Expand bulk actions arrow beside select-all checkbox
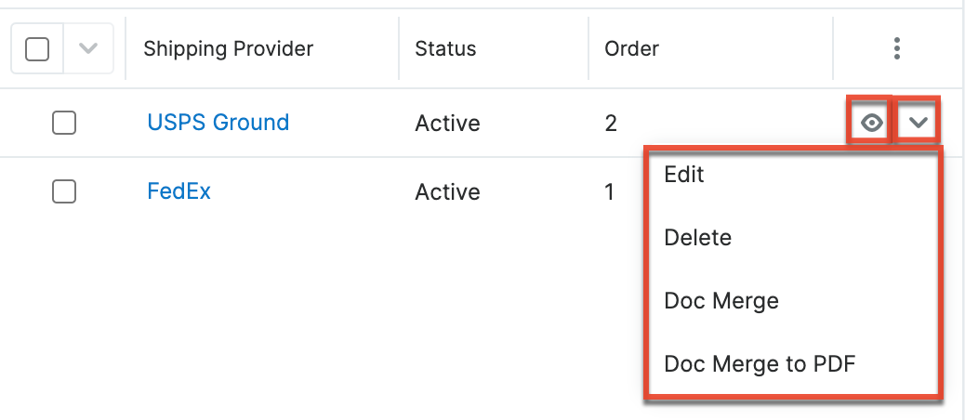 88,49
